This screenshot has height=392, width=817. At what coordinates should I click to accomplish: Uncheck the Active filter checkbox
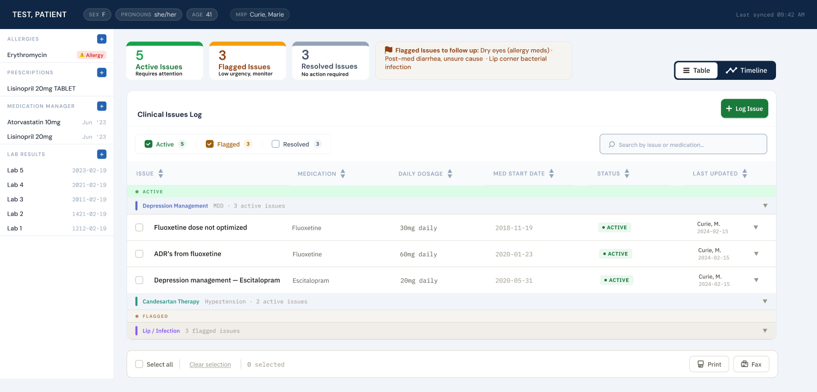point(148,144)
